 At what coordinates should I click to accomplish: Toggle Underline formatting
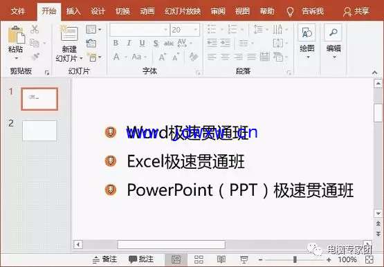(x=142, y=44)
